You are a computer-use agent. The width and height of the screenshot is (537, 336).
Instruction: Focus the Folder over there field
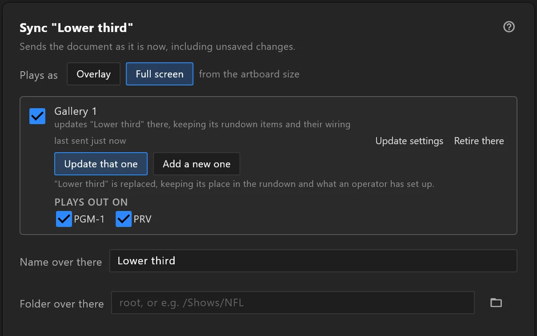pyautogui.click(x=293, y=303)
